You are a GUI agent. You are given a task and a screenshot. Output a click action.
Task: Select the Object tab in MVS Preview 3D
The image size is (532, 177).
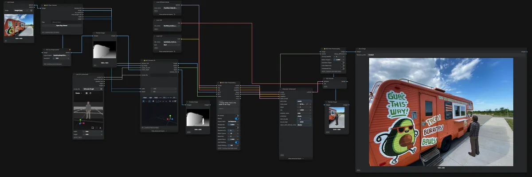point(145,98)
